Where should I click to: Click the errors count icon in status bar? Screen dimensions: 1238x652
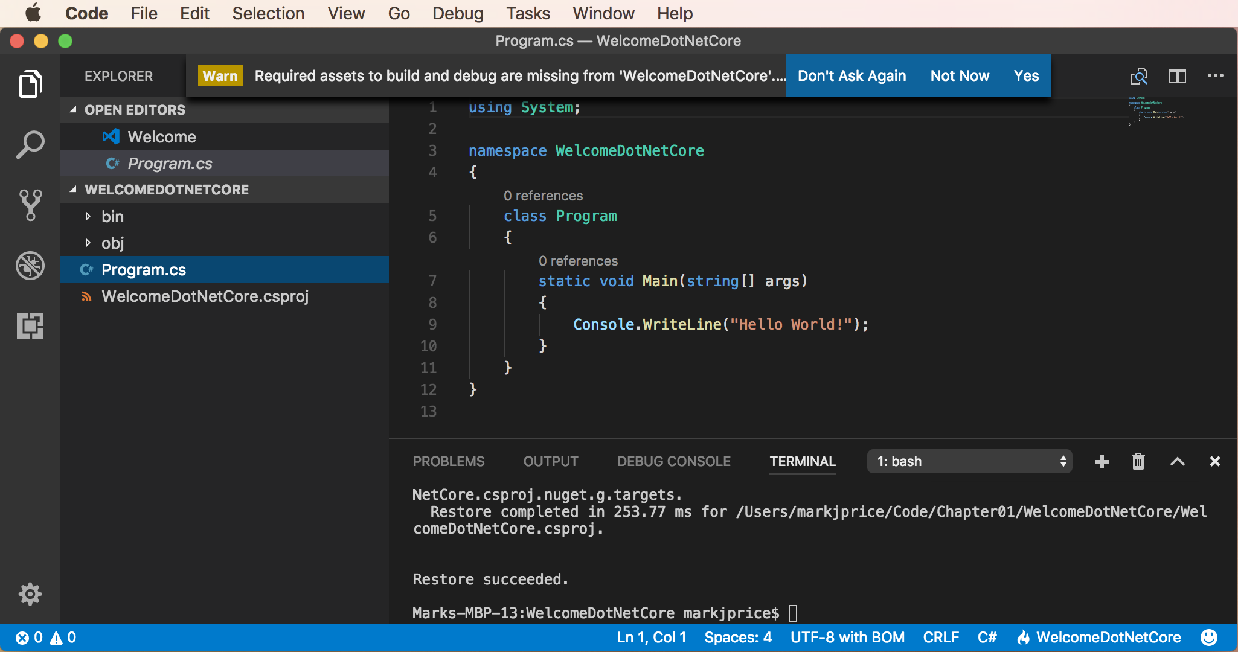point(29,638)
